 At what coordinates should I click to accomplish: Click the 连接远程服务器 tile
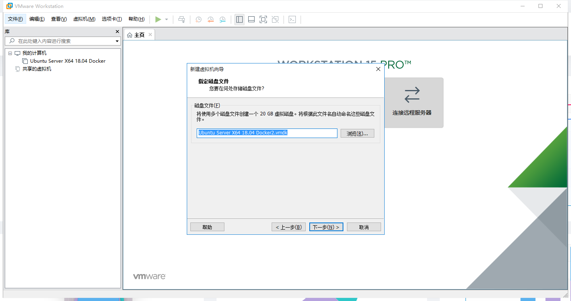[x=412, y=103]
